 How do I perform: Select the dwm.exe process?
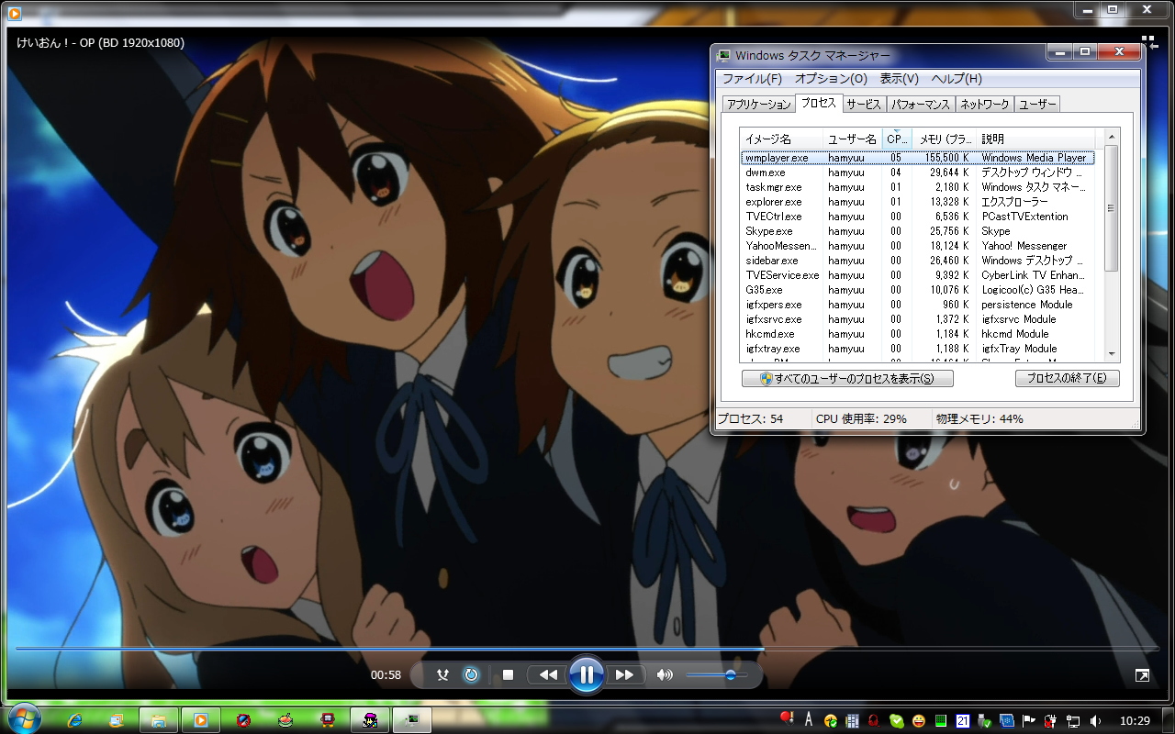click(918, 172)
